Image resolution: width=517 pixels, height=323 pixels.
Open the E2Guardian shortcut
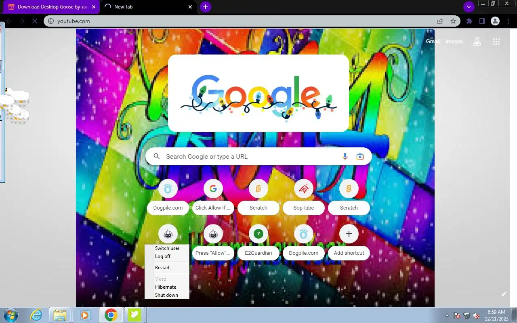point(258,242)
